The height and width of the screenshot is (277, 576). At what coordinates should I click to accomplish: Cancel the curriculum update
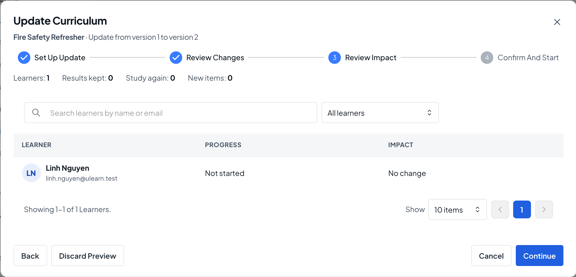[x=491, y=256]
